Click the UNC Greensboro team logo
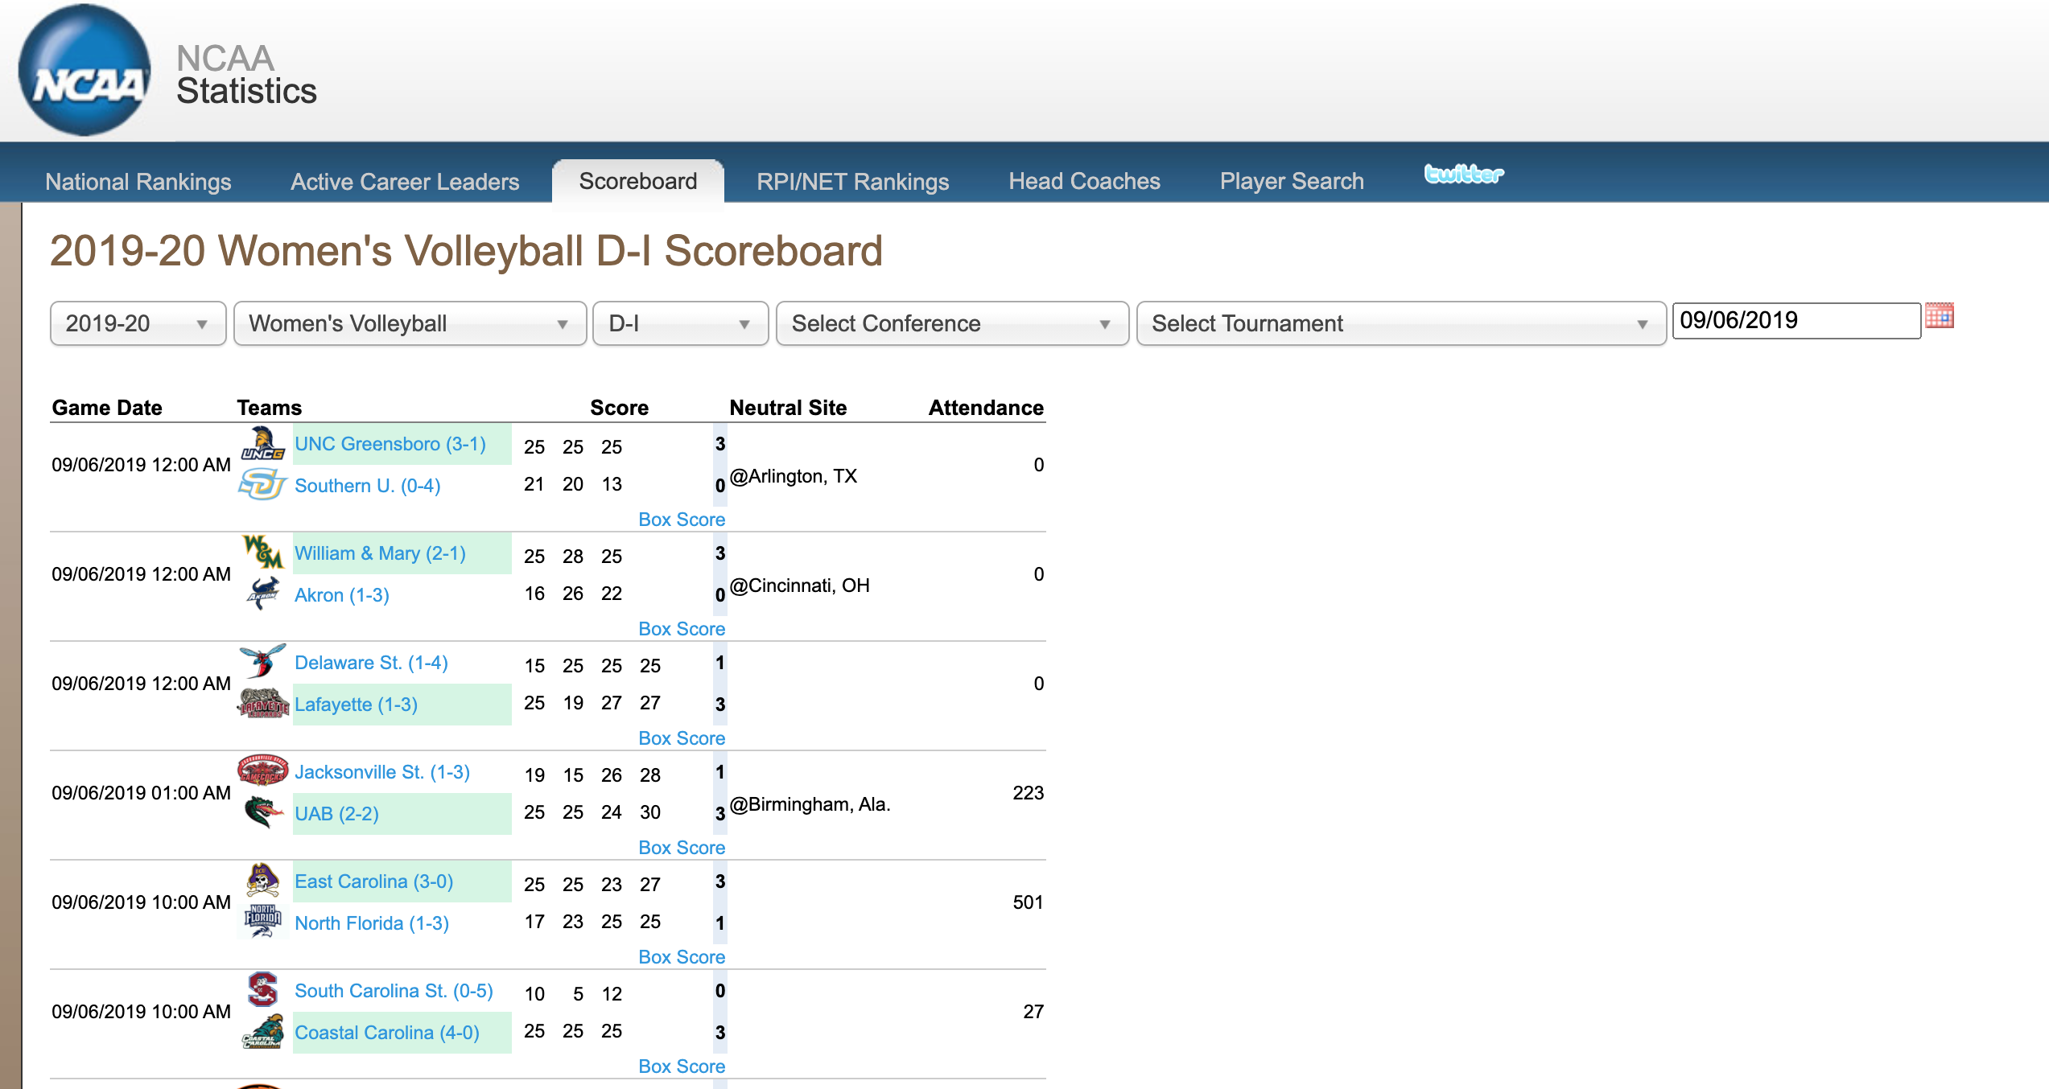 pos(262,444)
